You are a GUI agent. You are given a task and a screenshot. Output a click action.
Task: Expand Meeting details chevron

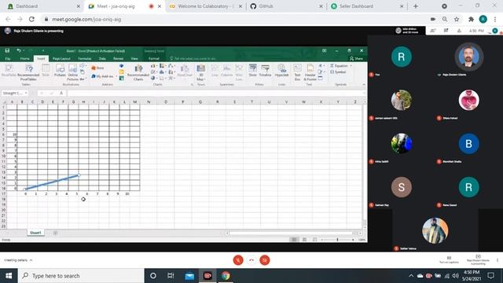coord(31,260)
